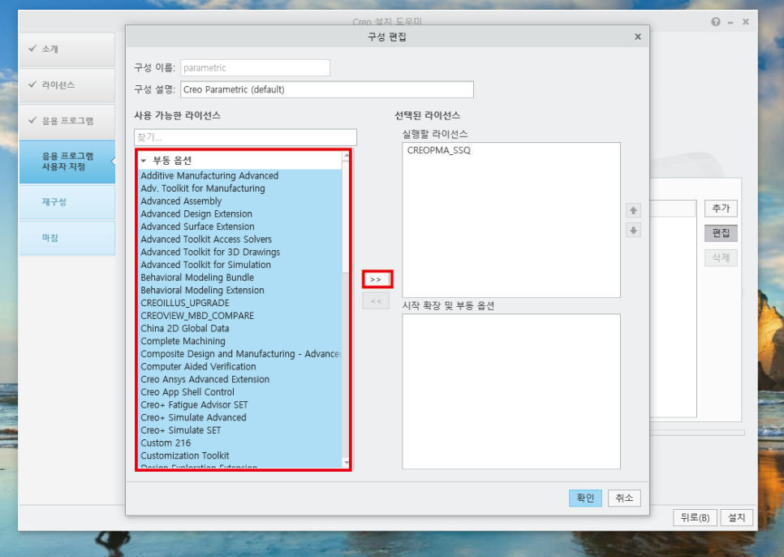Click inside 시작 확장 및 부동 옵션 list
Image resolution: width=784 pixels, height=557 pixels.
(511, 391)
